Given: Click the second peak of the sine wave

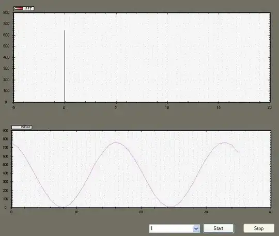Looking at the screenshot, I should (225, 143).
